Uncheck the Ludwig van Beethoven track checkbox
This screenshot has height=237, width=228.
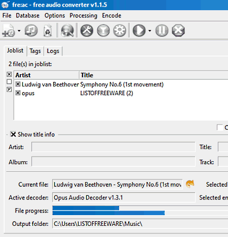(x=18, y=84)
